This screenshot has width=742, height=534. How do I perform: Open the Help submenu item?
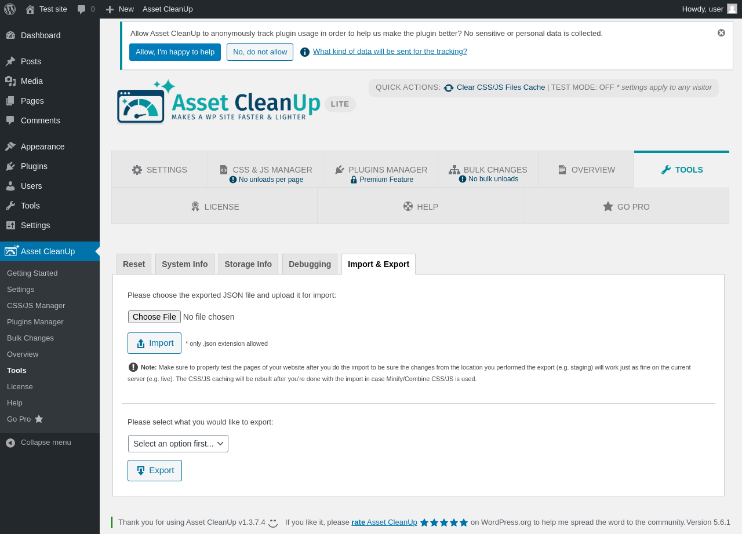click(14, 403)
